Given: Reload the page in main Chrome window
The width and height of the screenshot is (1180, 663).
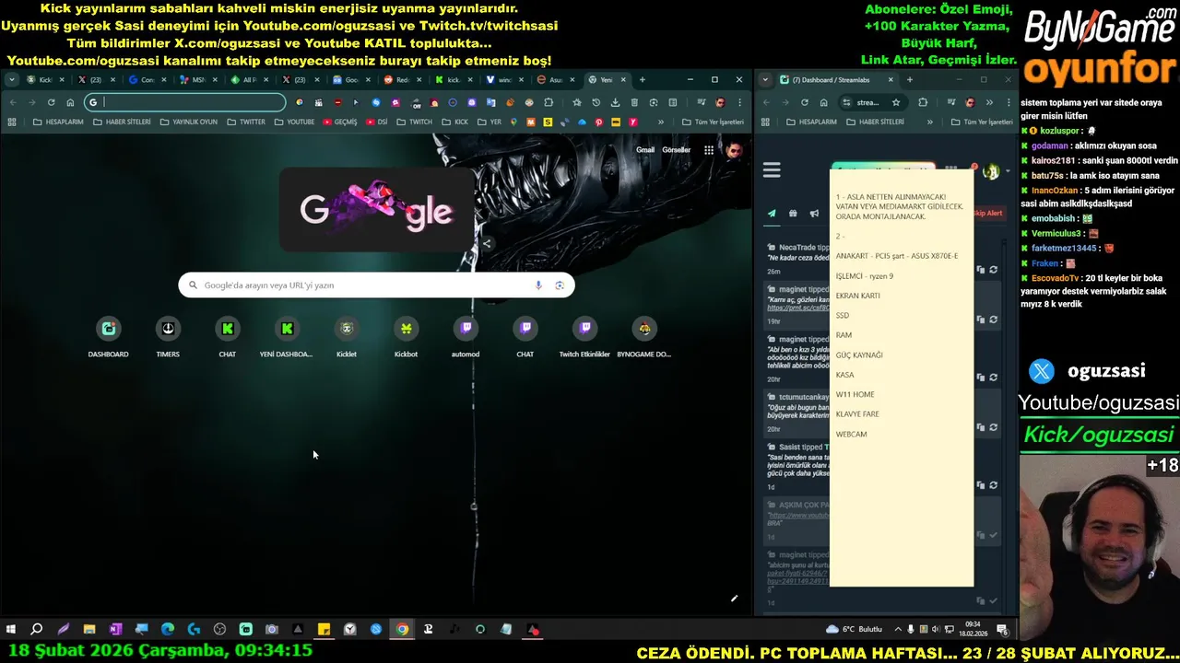Looking at the screenshot, I should coord(51,102).
